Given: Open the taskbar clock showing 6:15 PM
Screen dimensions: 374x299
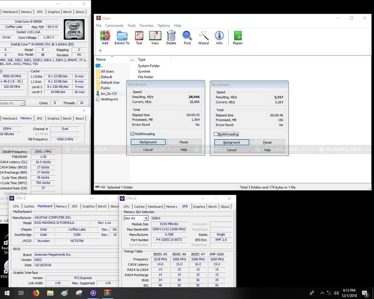Looking at the screenshot, I should coord(349,293).
